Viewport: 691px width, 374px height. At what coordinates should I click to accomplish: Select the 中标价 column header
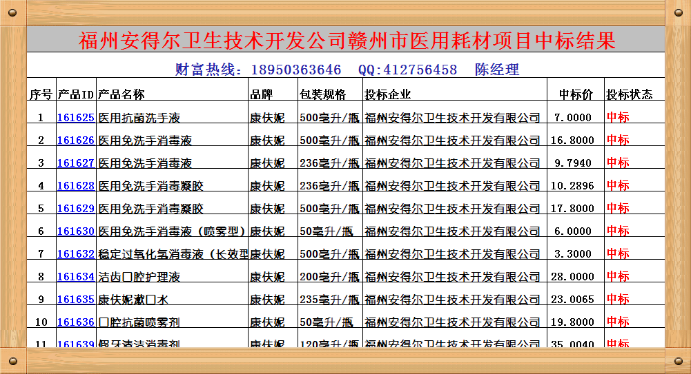click(576, 94)
